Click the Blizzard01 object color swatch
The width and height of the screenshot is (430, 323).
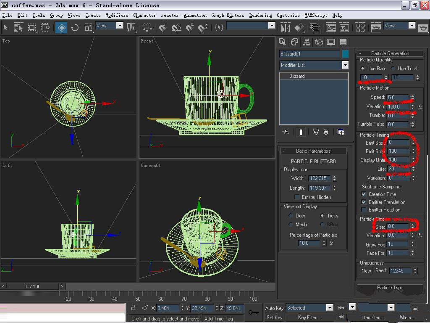345,54
